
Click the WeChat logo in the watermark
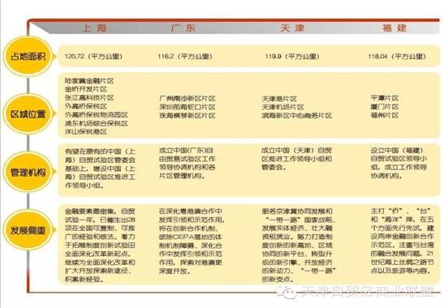click(286, 293)
